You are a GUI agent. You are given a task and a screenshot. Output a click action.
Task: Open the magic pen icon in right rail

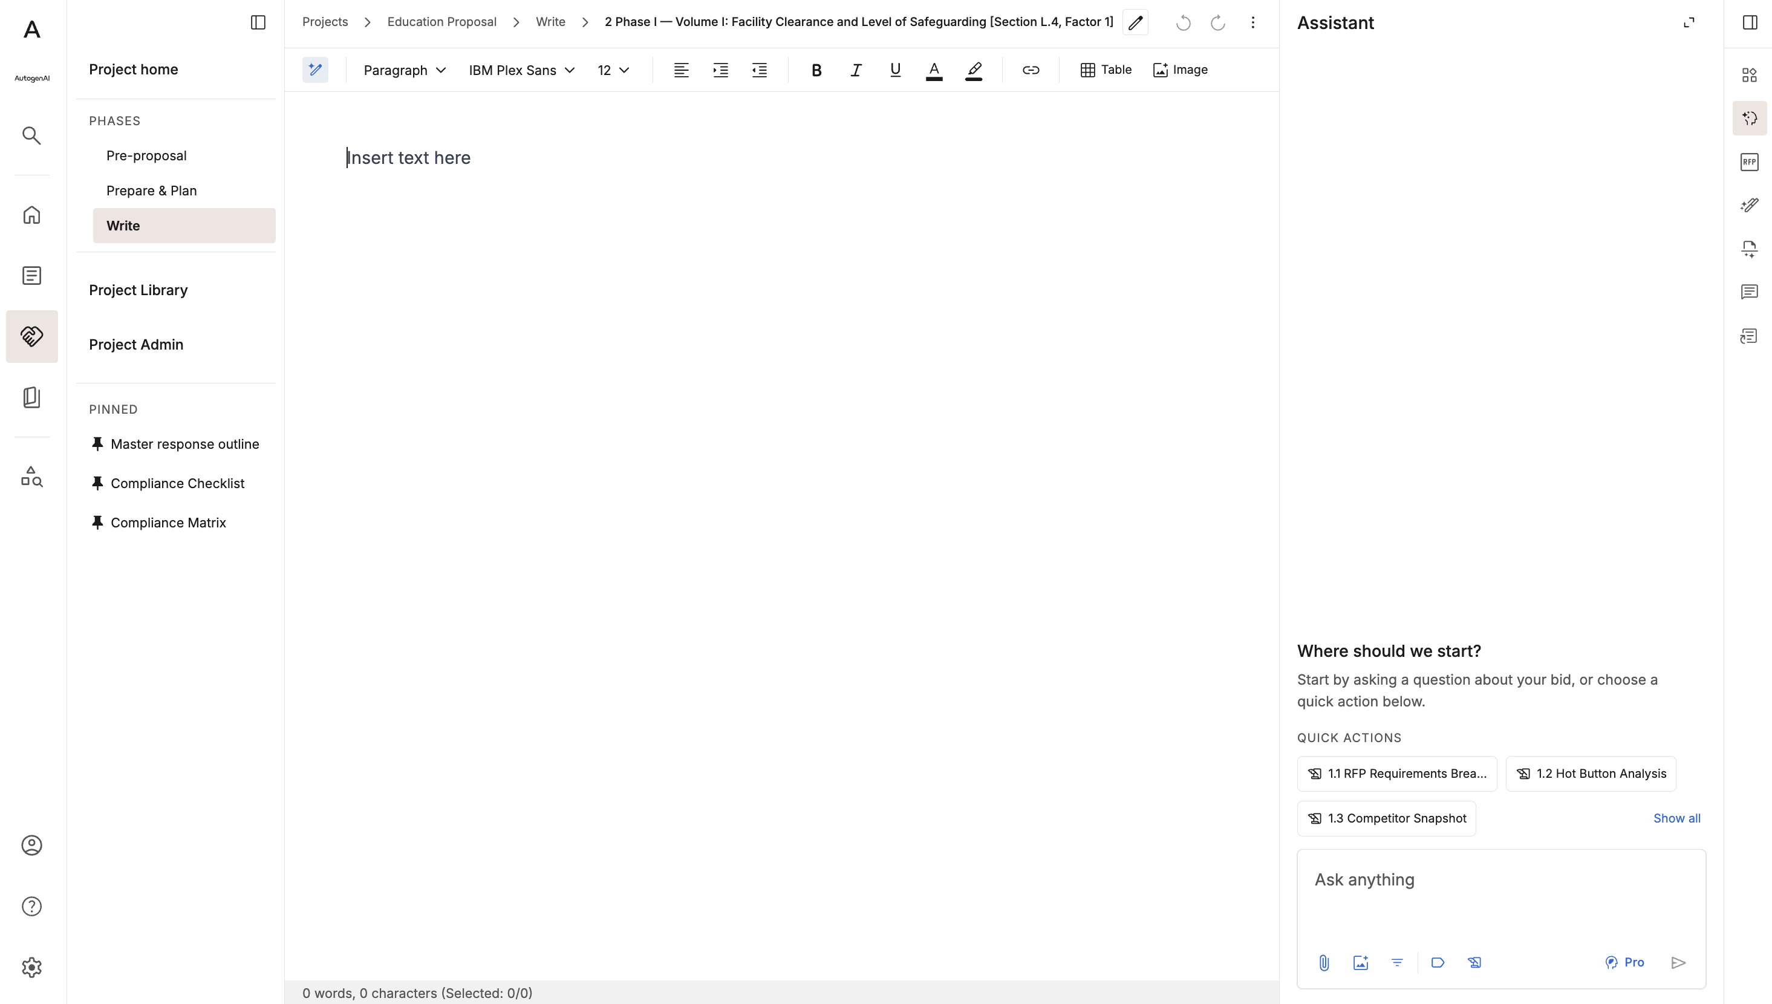click(1749, 206)
